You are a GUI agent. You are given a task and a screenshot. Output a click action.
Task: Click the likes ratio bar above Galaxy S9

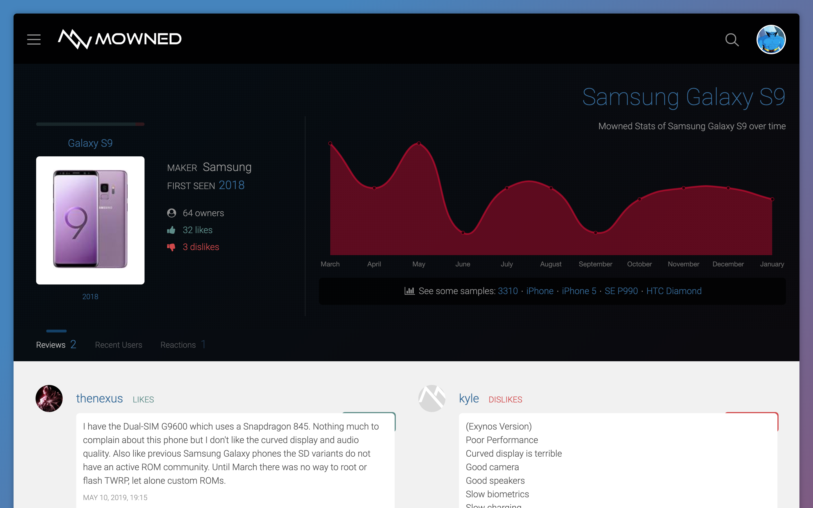pos(90,124)
